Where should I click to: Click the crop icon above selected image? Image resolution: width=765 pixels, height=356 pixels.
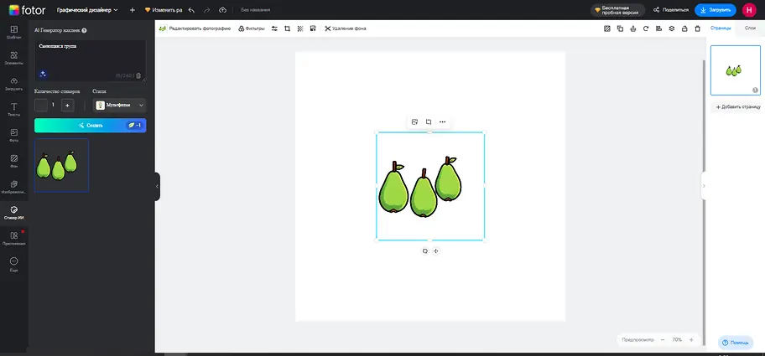tap(429, 121)
